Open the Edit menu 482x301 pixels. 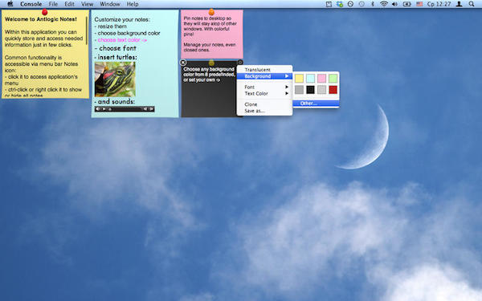pyautogui.click(x=69, y=4)
